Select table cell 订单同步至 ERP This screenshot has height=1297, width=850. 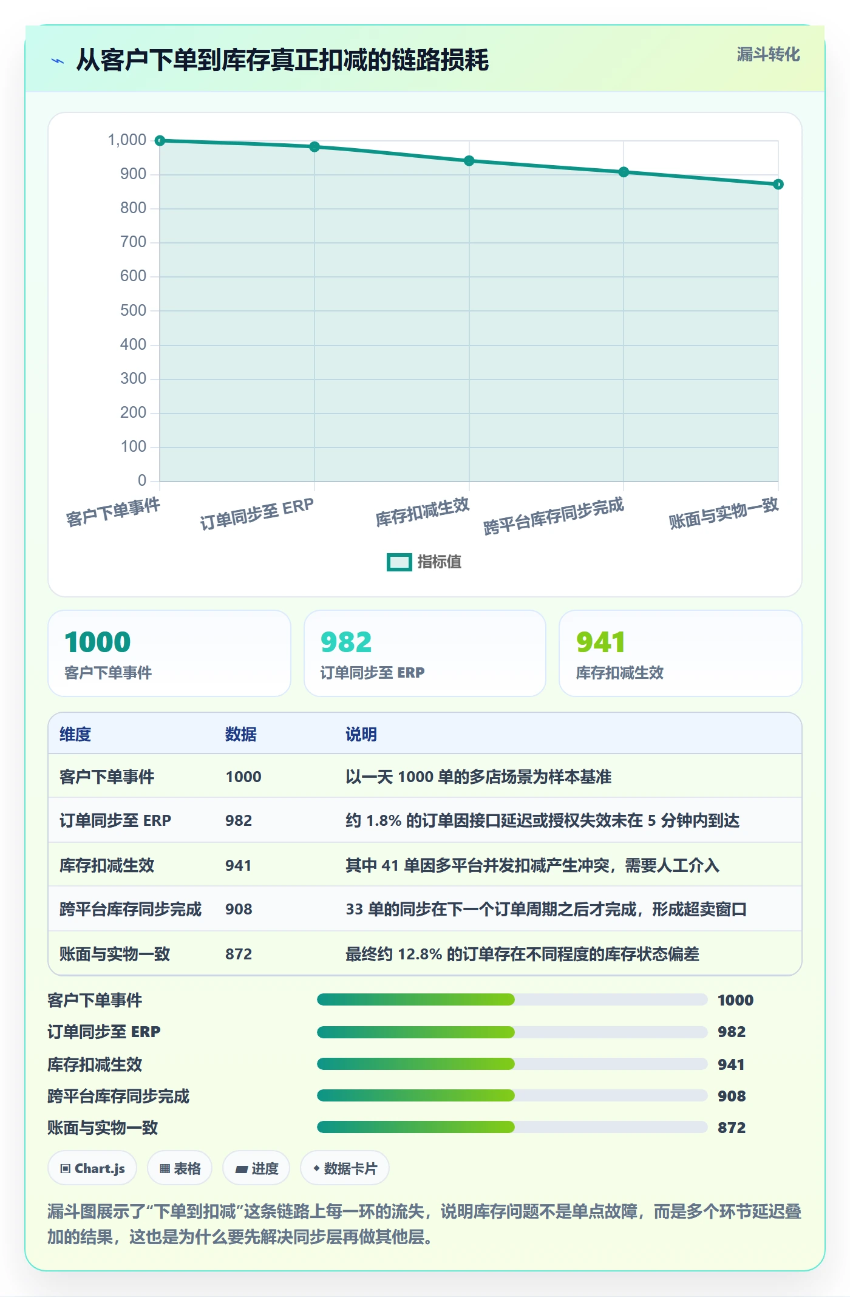pos(115,820)
